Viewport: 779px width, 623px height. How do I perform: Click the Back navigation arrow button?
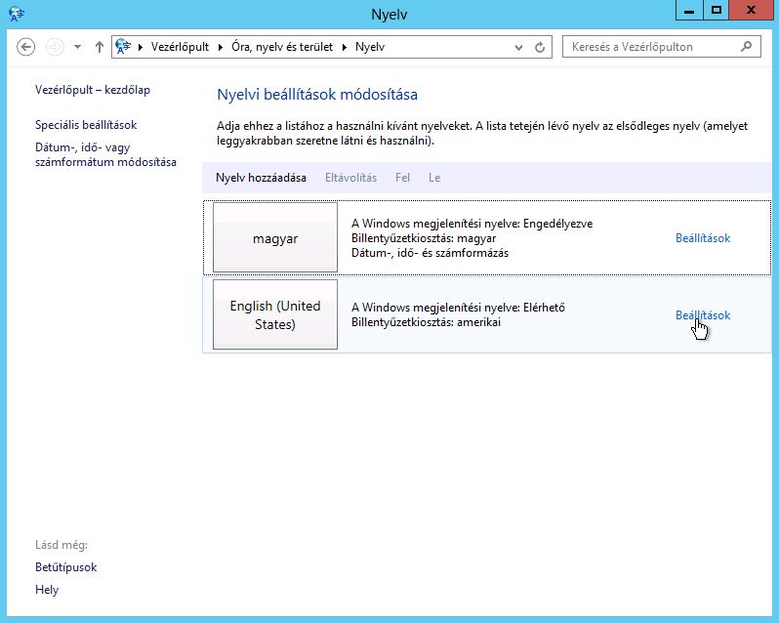coord(26,47)
